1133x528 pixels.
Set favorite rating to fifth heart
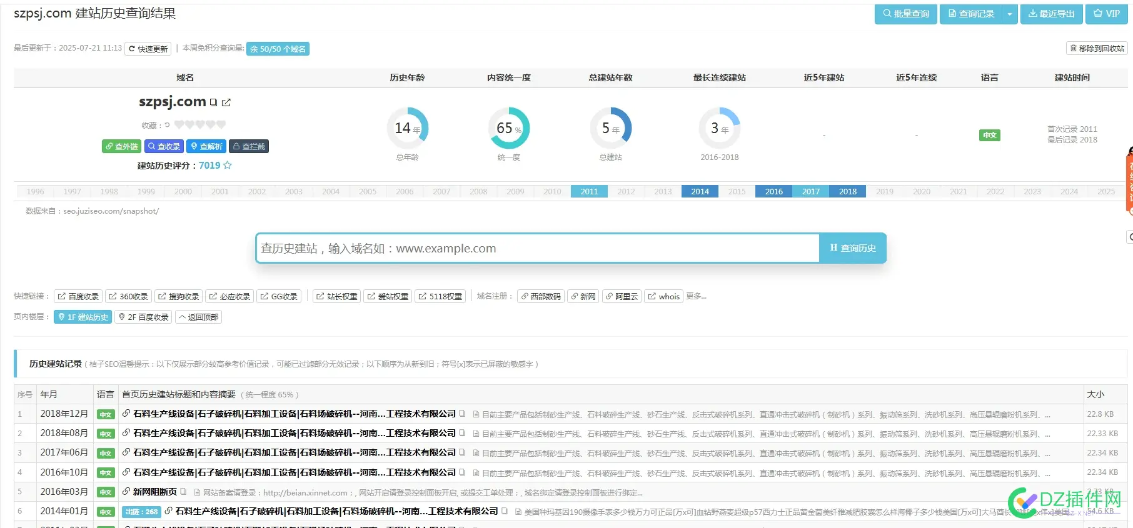pyautogui.click(x=221, y=125)
